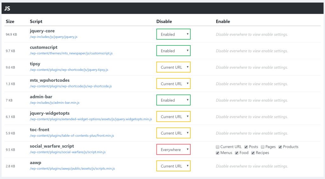This screenshot has width=325, height=179.
Task: Open the jquery.widgetopts.min.js link
Action: click(x=91, y=119)
